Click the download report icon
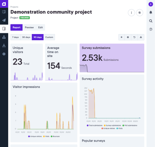The height and width of the screenshot is (147, 155). click(x=141, y=37)
